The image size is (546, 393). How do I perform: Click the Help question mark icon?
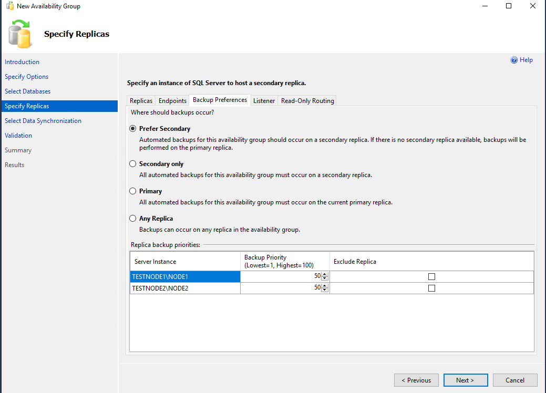click(513, 60)
